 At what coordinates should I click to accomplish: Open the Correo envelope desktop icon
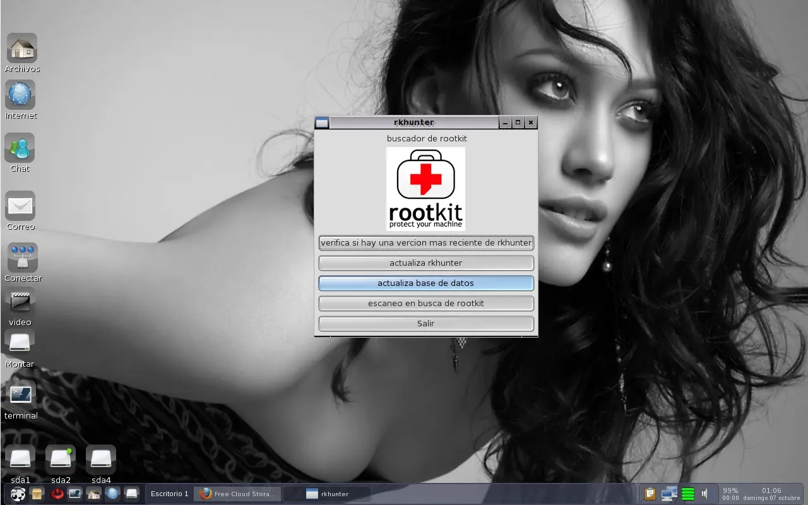click(20, 206)
